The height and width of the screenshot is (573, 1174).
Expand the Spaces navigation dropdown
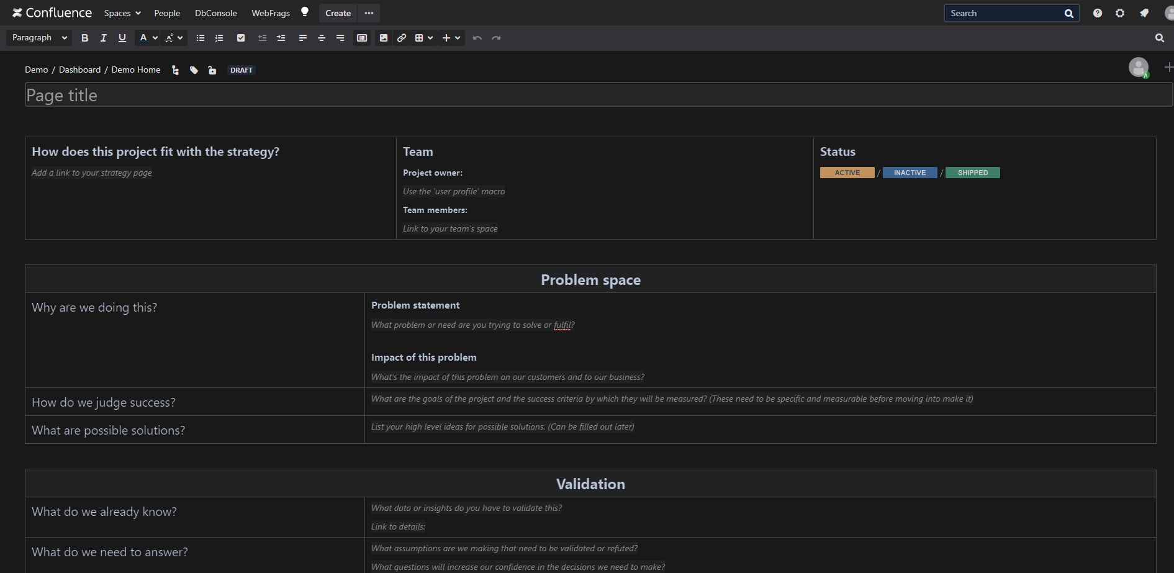(x=122, y=13)
